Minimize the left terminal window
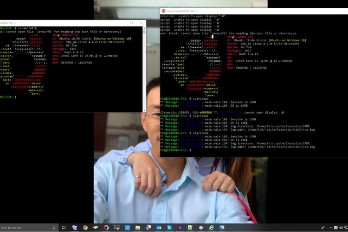This screenshot has height=232, width=348. click(x=122, y=23)
